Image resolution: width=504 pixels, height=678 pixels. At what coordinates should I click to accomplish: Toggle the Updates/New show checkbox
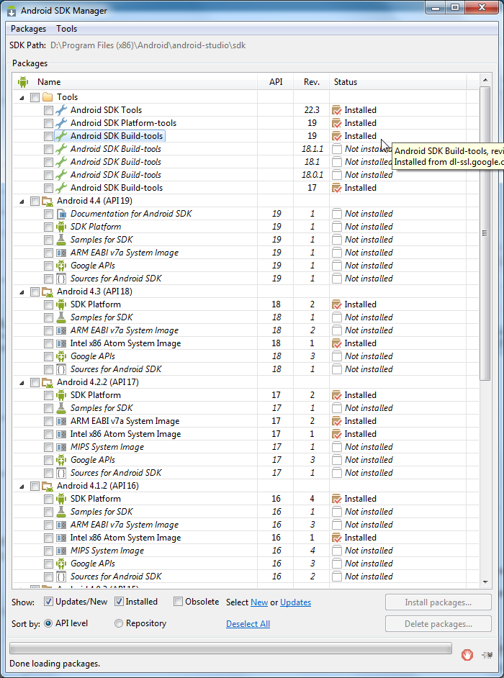pyautogui.click(x=48, y=602)
